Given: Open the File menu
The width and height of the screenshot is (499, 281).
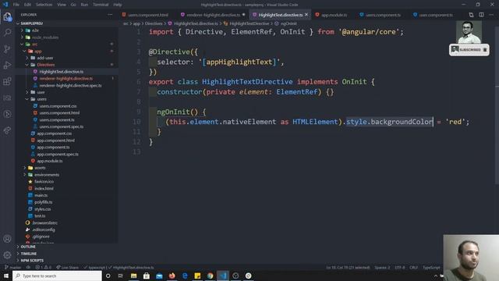Looking at the screenshot, I should point(16,5).
